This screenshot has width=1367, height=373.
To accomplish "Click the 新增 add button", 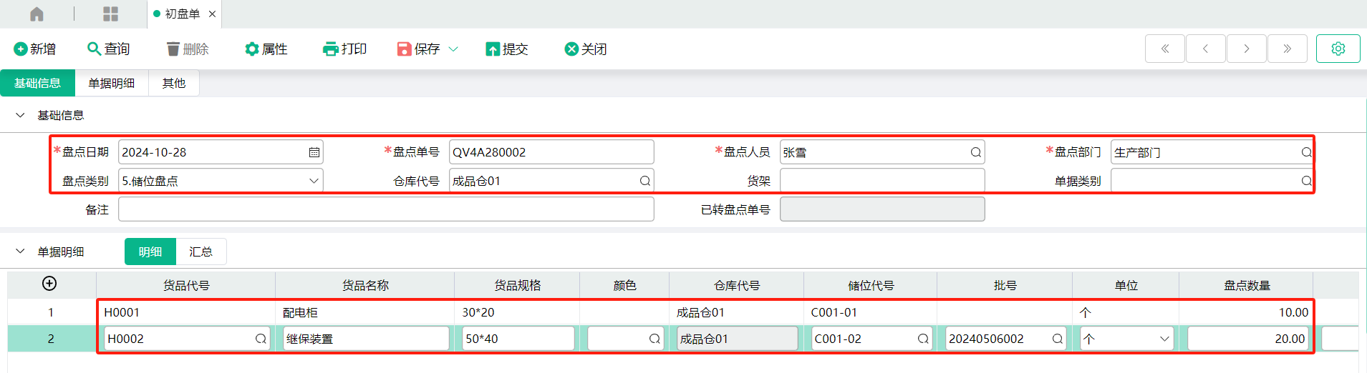I will [35, 49].
